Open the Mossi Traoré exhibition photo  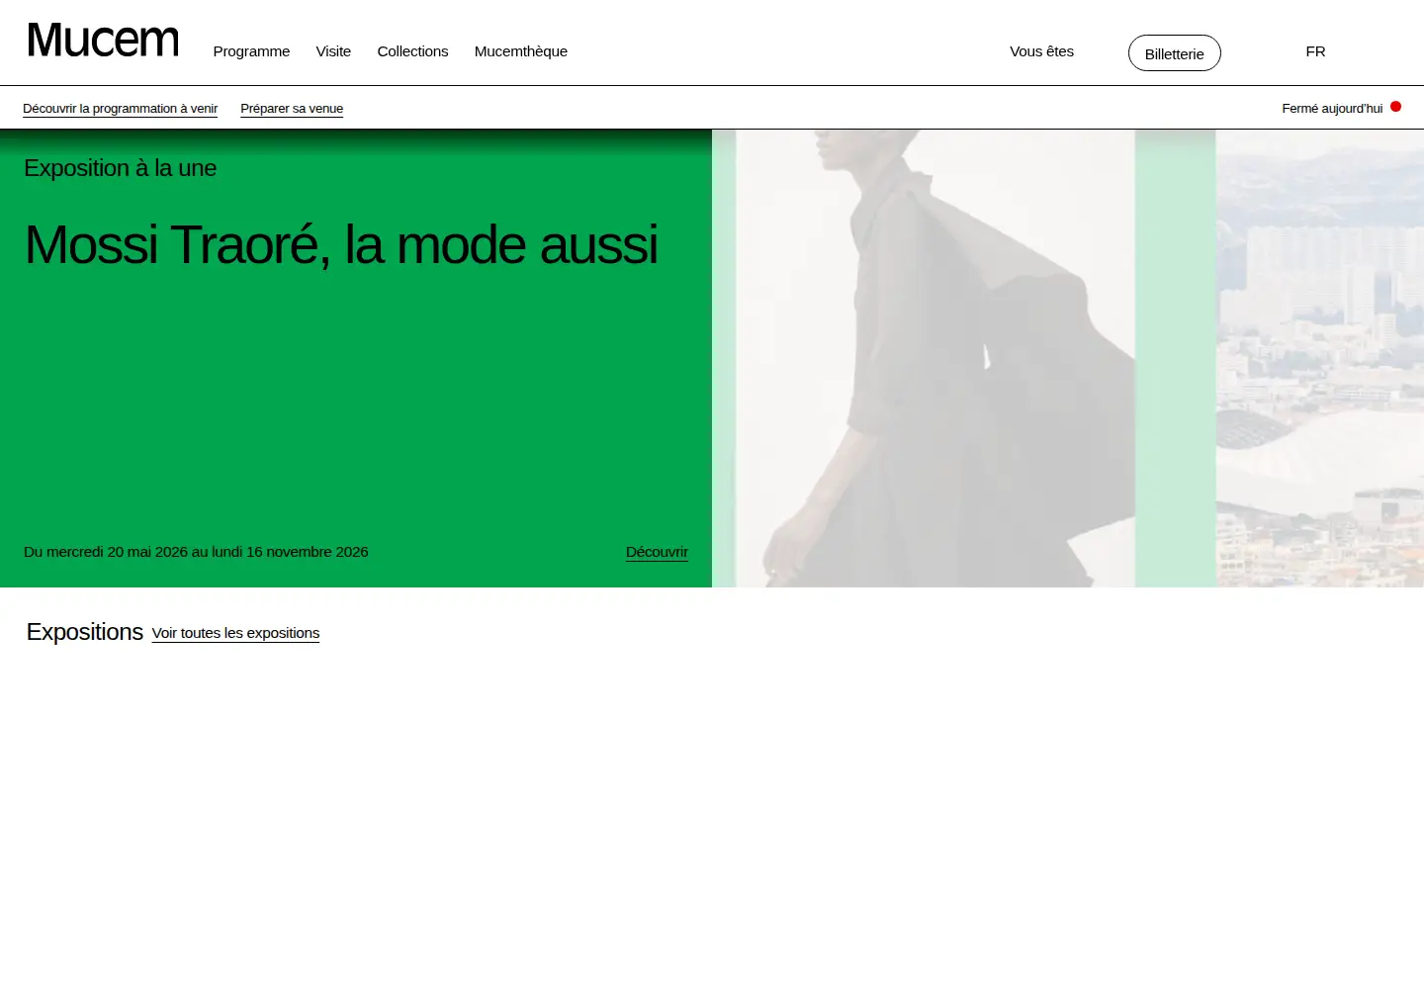(1068, 358)
